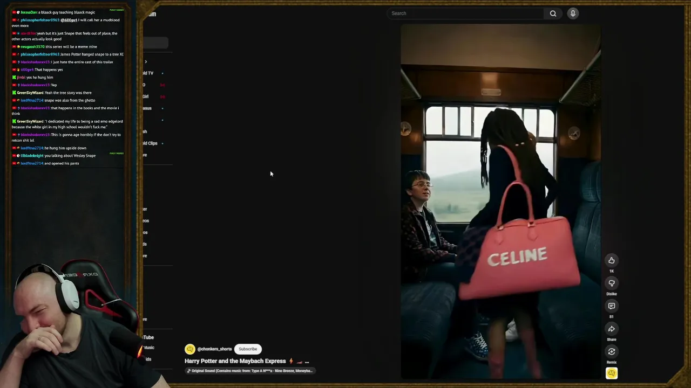Image resolution: width=691 pixels, height=388 pixels.
Task: Open the sidebar channel ending 'old Clips'
Action: tap(150, 143)
